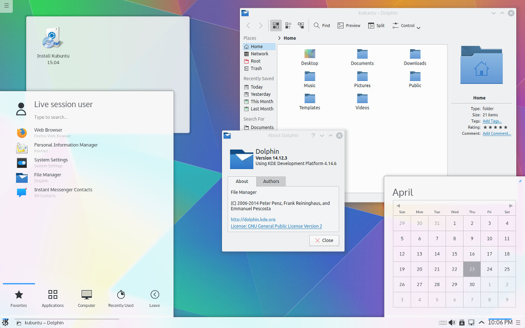Open Find in Dolphin toolbar
This screenshot has height=328, width=525.
click(x=322, y=26)
